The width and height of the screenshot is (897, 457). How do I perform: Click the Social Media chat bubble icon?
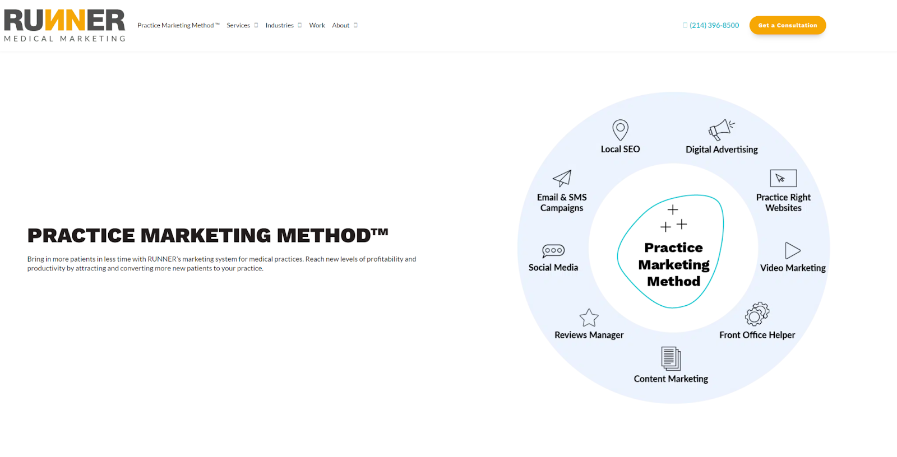553,250
